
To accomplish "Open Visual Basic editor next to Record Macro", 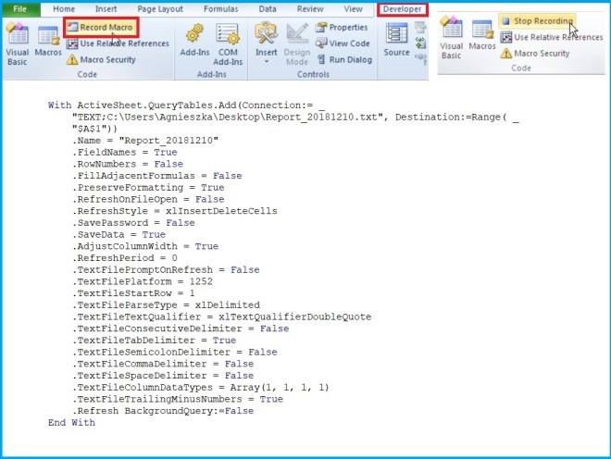I will [x=18, y=44].
